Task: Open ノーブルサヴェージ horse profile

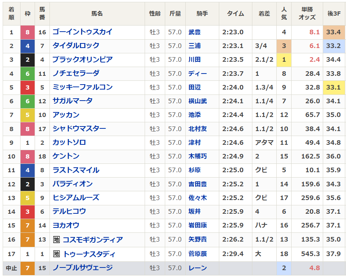Action: click(83, 268)
